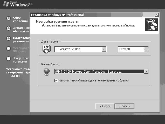The image size is (165, 124).
Task: Select the "Подготовка к установке" step indicator
Action: coord(9,38)
